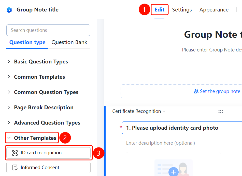Open the Settings tab
The image size is (242, 176).
click(x=182, y=10)
